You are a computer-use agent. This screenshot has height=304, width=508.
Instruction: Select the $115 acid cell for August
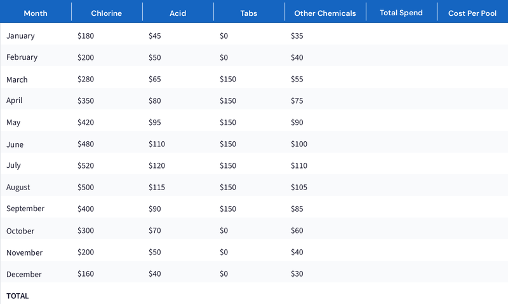pyautogui.click(x=157, y=188)
